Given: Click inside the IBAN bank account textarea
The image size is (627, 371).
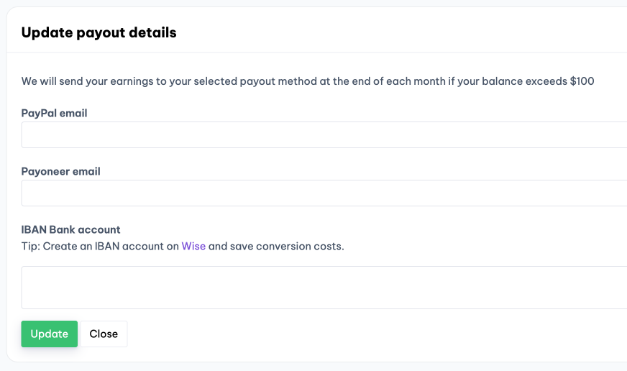Looking at the screenshot, I should [x=324, y=287].
